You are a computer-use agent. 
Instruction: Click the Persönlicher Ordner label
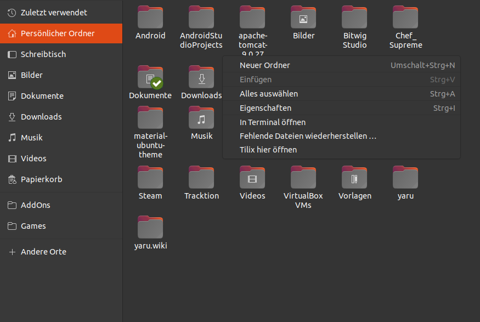point(58,33)
